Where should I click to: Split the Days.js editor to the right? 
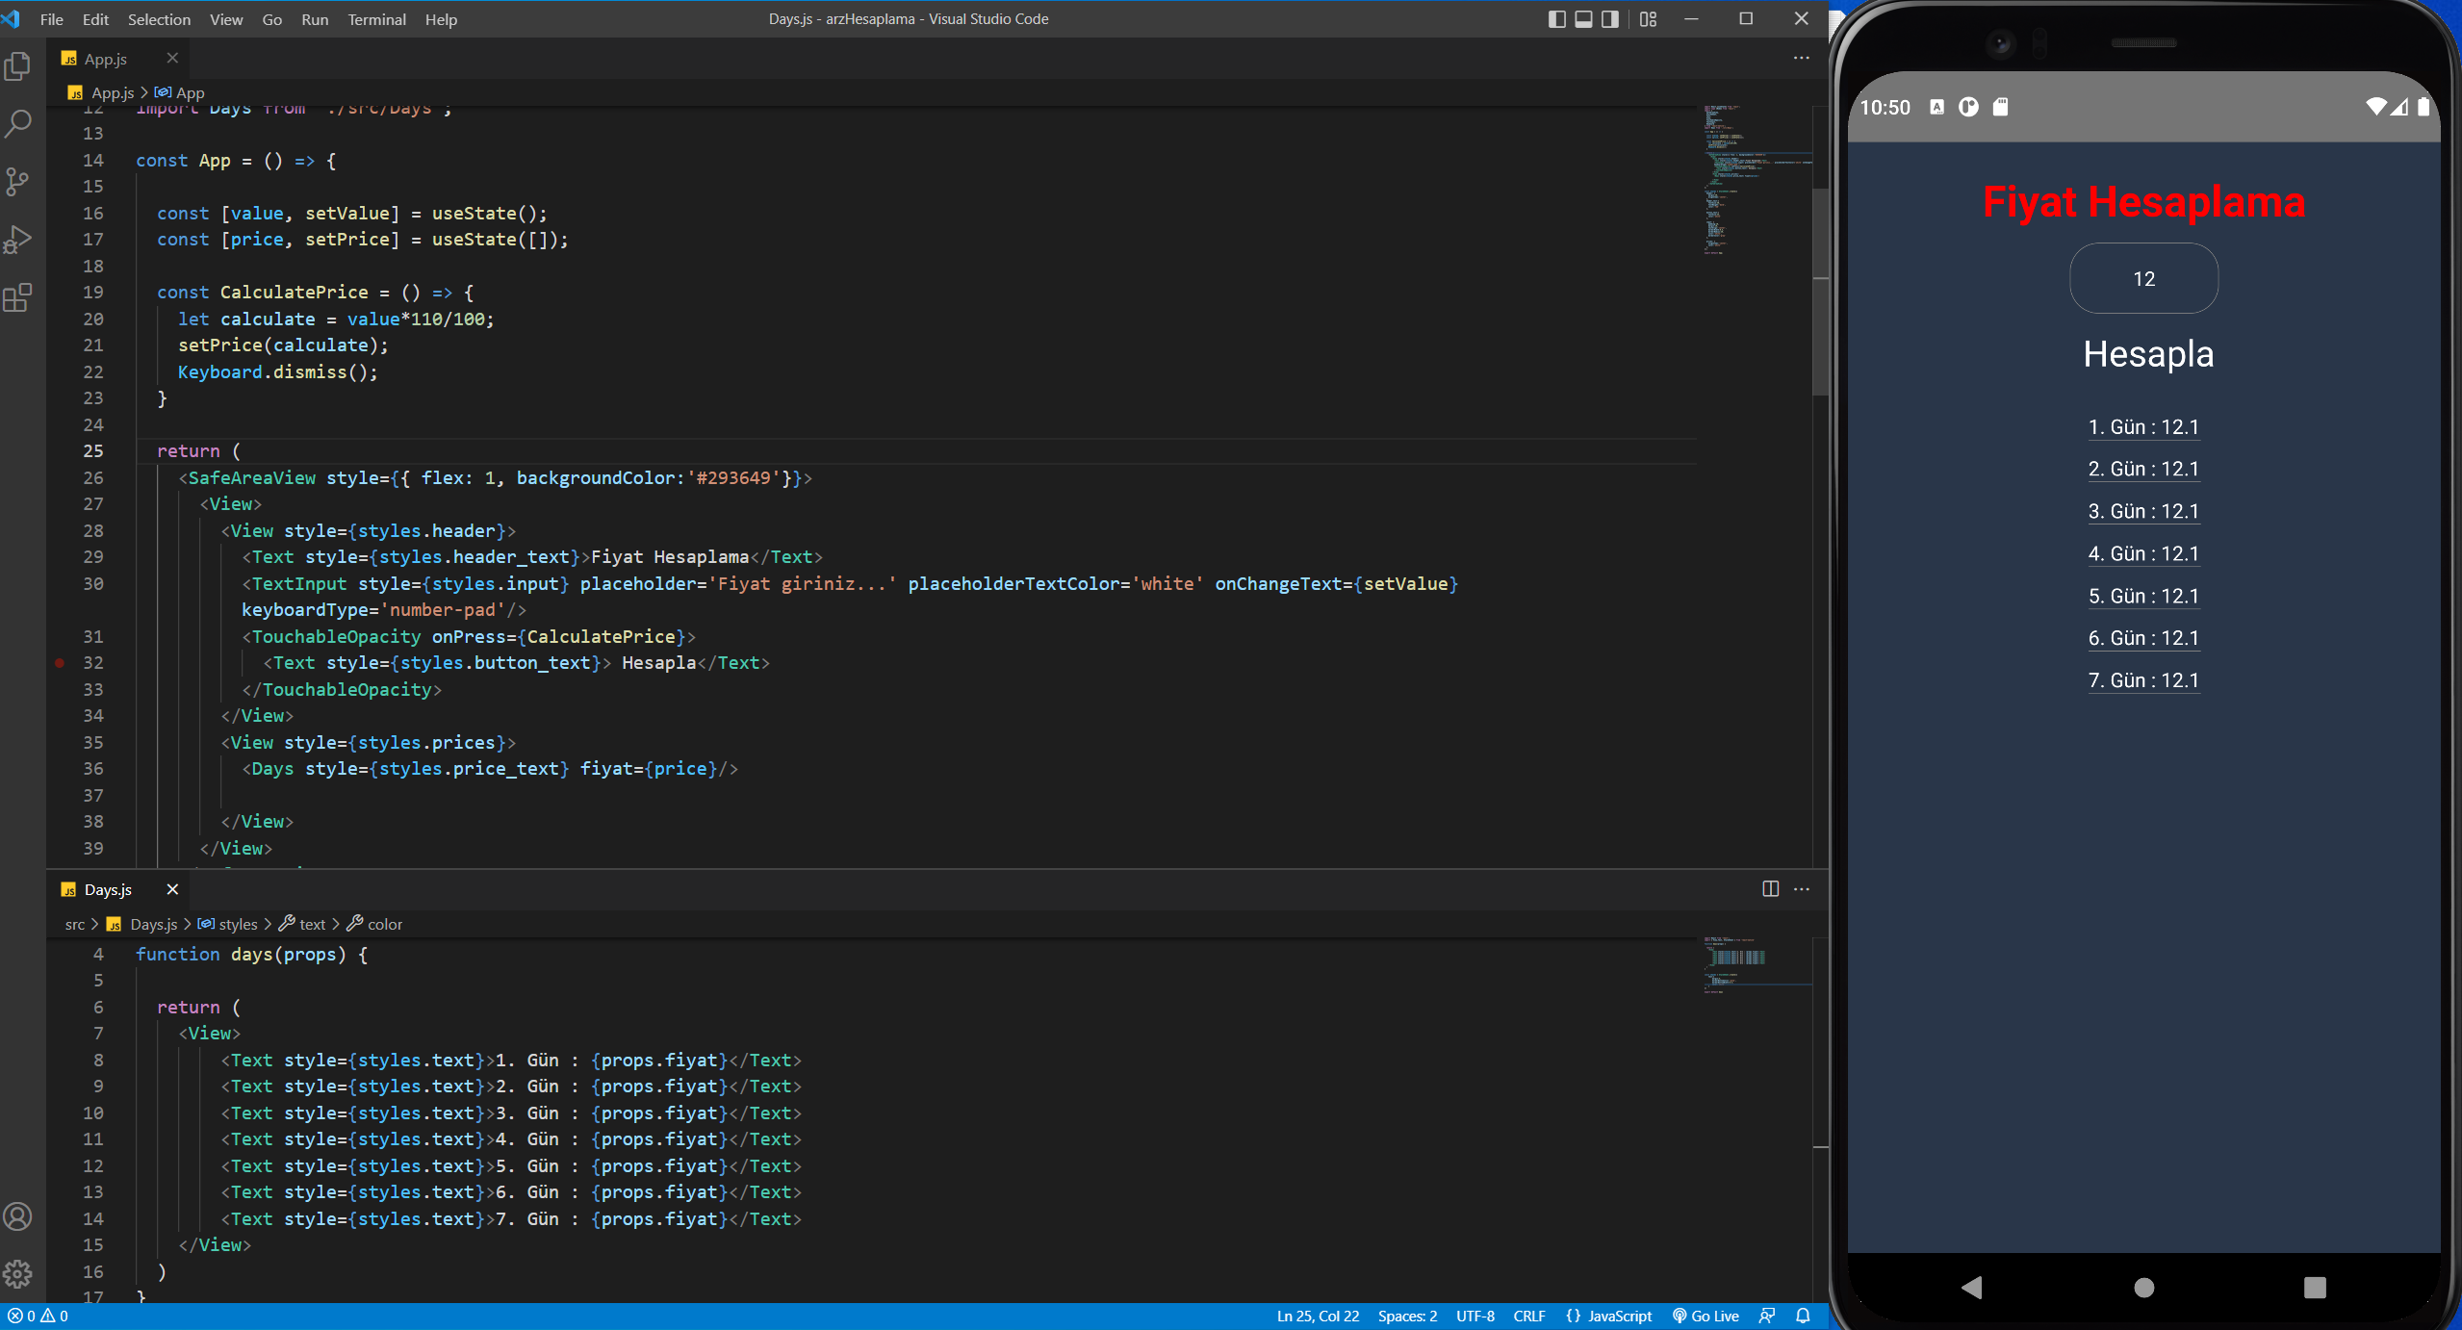coord(1770,888)
